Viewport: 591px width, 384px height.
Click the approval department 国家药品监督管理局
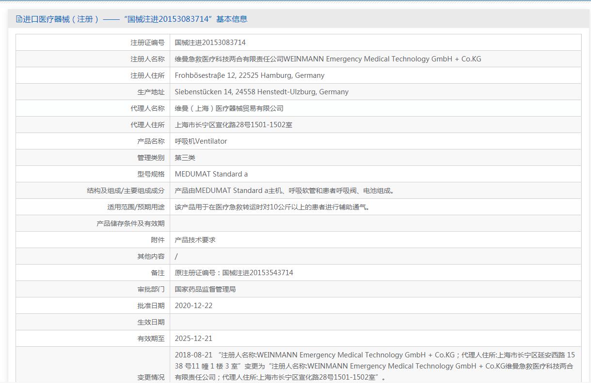tap(205, 289)
